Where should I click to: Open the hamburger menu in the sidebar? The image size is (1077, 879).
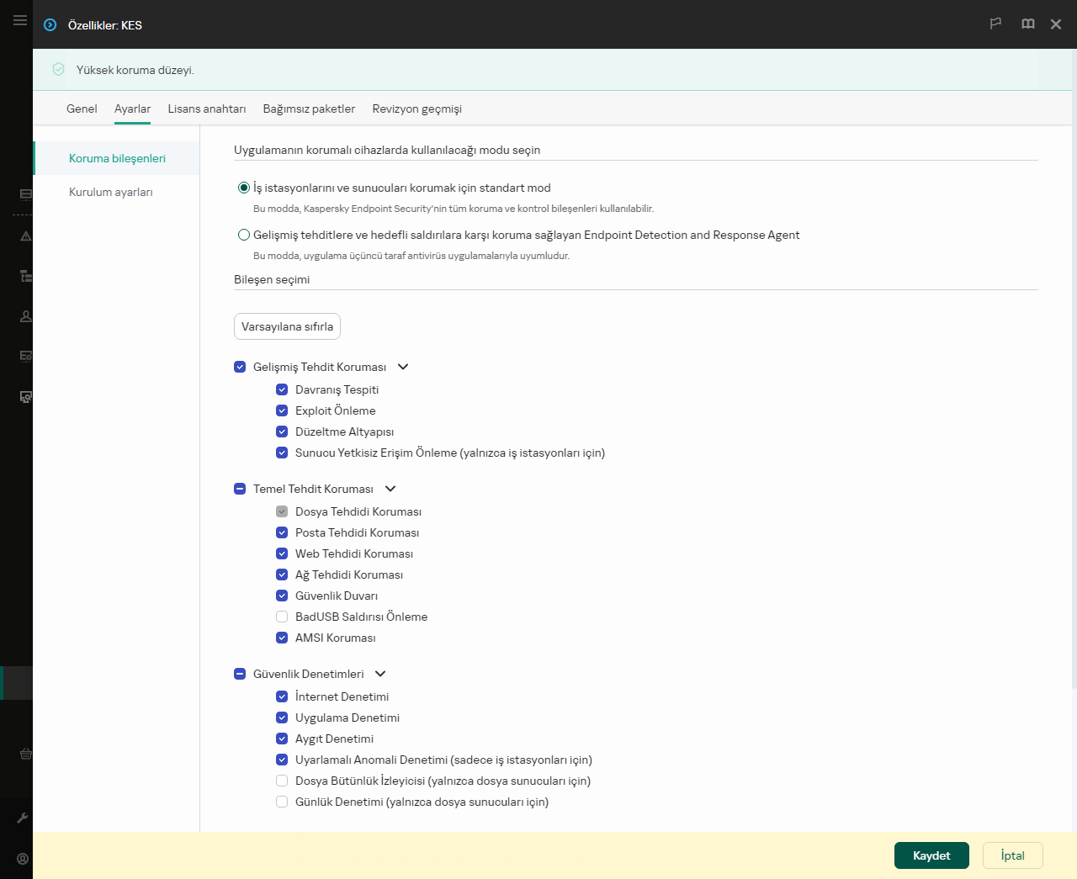19,20
